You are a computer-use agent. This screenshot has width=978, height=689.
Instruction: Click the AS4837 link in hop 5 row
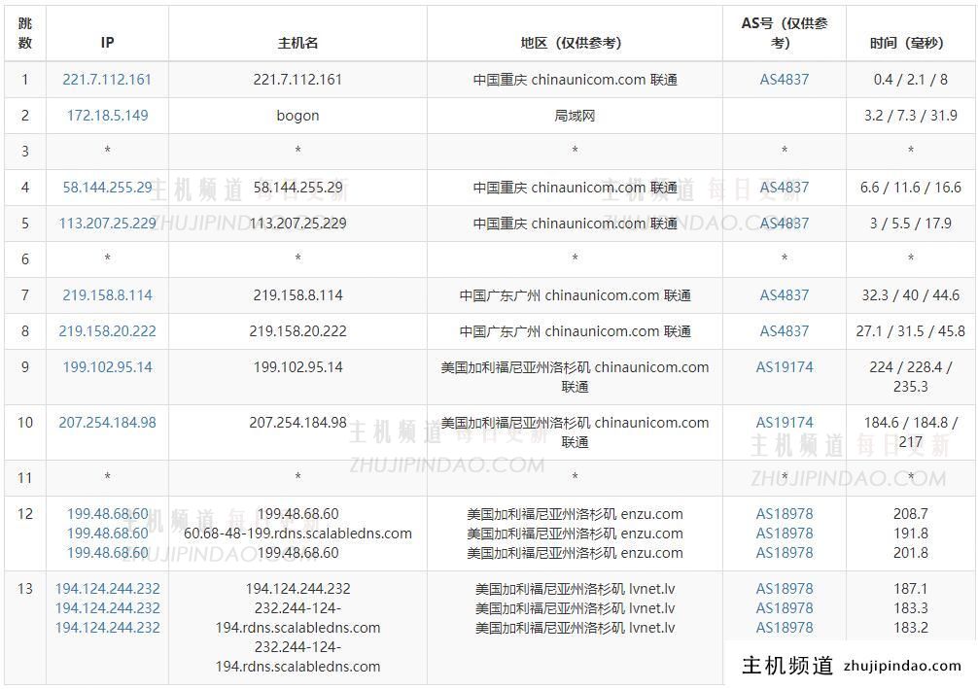784,224
